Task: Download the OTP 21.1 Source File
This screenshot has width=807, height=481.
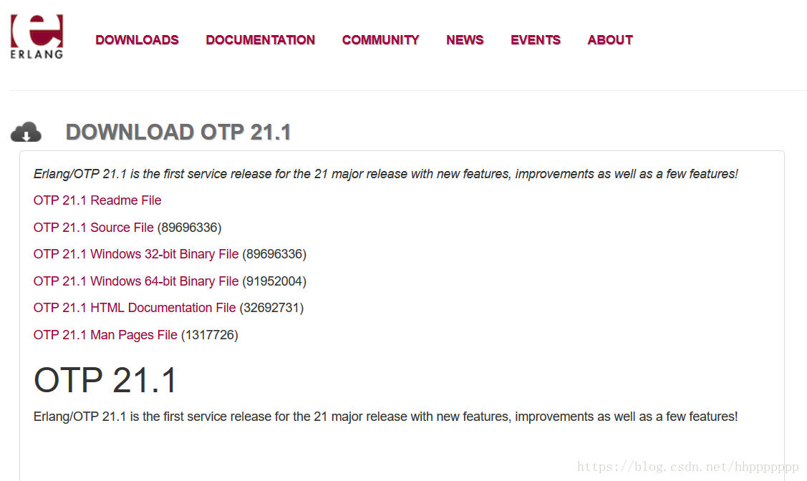Action: pos(94,228)
